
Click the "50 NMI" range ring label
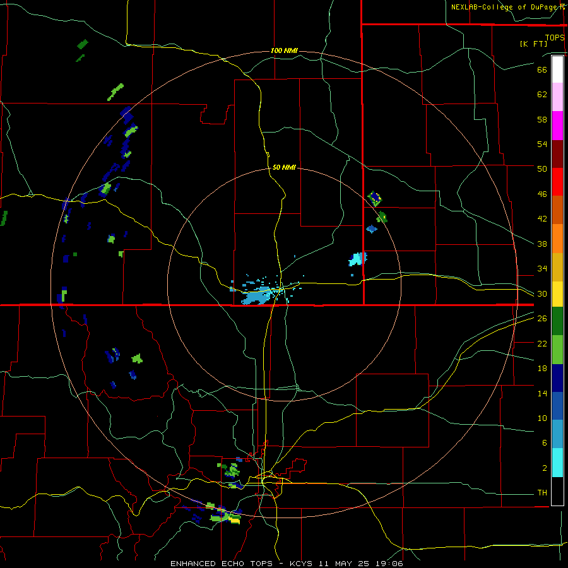coord(283,167)
